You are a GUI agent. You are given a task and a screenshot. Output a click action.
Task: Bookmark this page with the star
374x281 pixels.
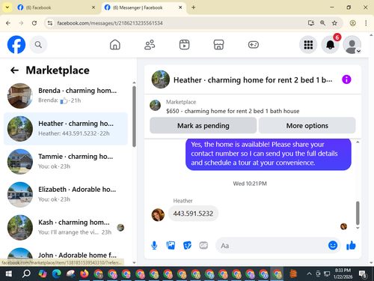pos(334,23)
